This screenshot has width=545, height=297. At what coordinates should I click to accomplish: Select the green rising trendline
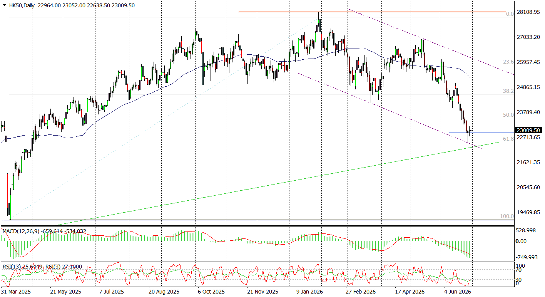(x=277, y=184)
